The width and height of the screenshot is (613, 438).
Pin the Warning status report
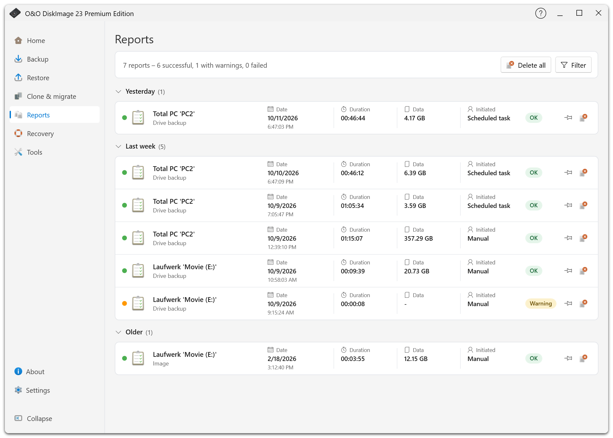[x=568, y=304]
